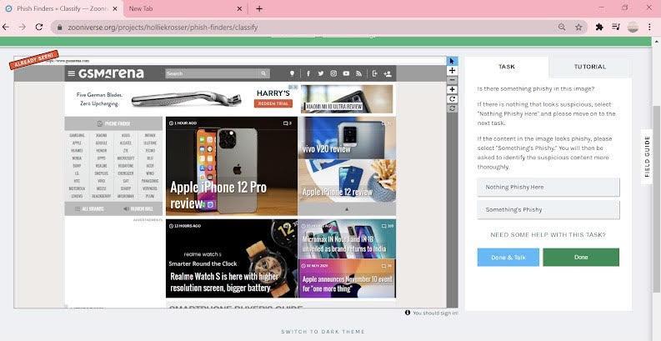
Task: Click the 'Apple iPhone 12 review' tile
Action: pos(347,180)
